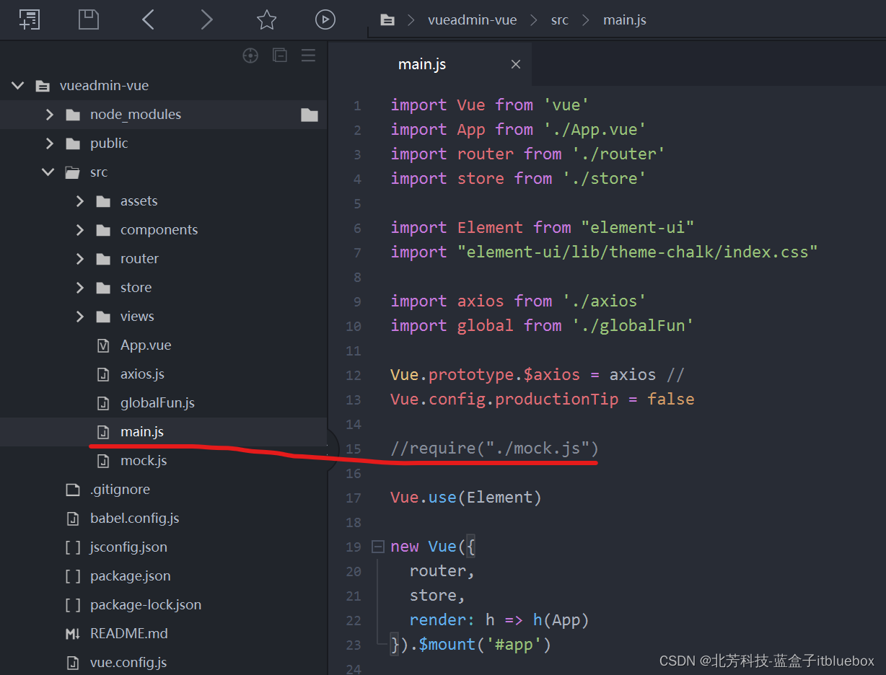Open the project panel hamburger menu
This screenshot has width=886, height=675.
pyautogui.click(x=309, y=56)
